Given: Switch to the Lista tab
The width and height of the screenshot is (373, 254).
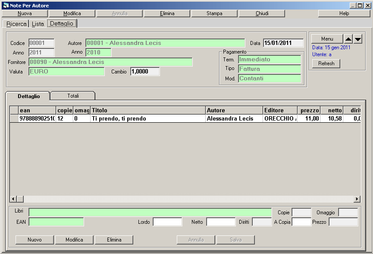Looking at the screenshot, I should pos(38,24).
